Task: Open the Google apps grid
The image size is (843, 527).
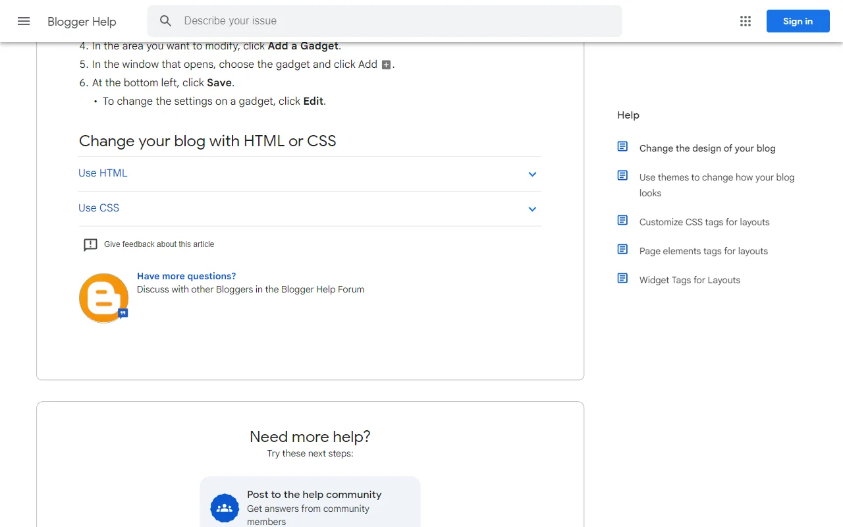Action: [746, 21]
